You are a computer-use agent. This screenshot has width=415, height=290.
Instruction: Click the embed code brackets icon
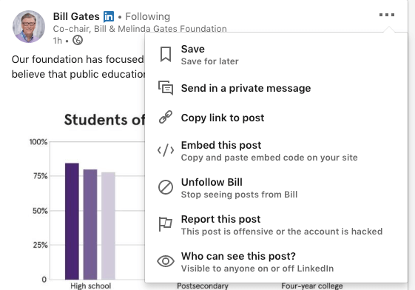pyautogui.click(x=166, y=150)
